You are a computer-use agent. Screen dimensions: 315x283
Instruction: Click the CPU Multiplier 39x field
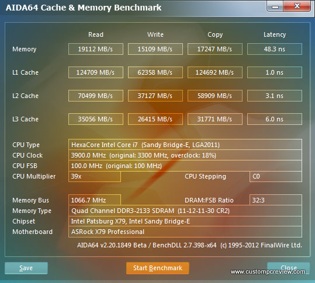(95, 176)
